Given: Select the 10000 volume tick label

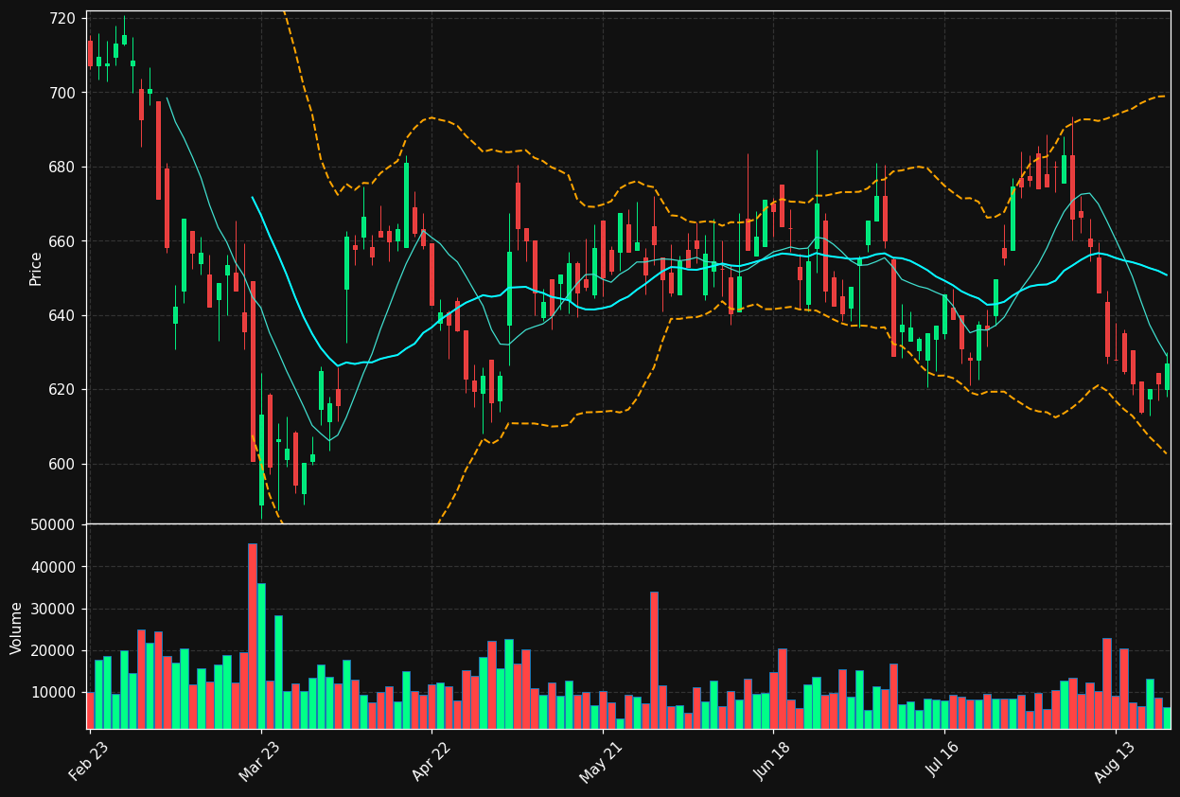Looking at the screenshot, I should (54, 692).
